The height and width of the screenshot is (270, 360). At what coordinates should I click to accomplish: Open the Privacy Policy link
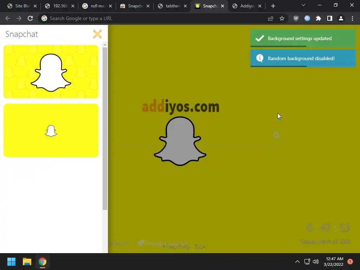176,246
